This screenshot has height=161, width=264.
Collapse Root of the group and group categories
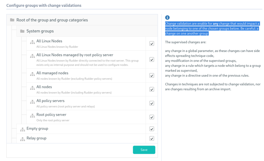pyautogui.click(x=52, y=20)
